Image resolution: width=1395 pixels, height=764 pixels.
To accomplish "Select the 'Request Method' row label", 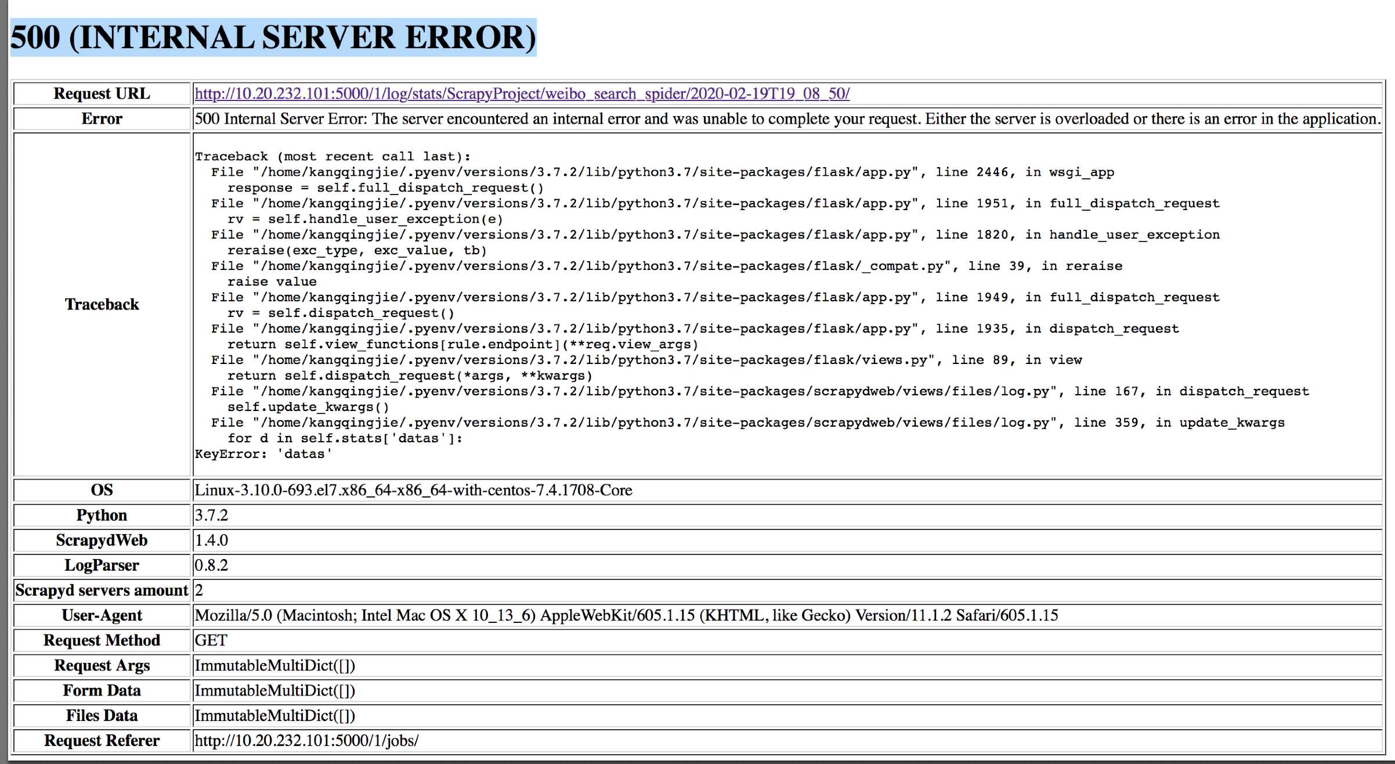I will point(102,640).
